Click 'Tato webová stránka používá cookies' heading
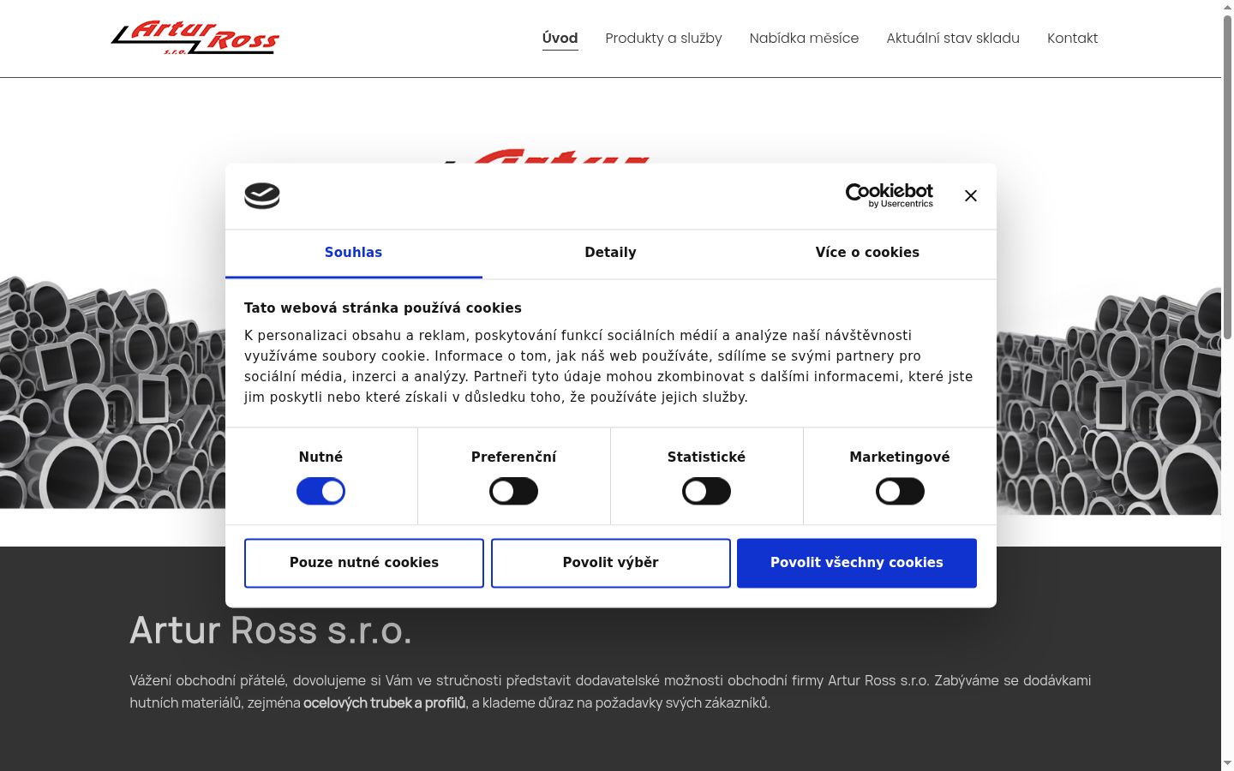Viewport: 1234px width, 771px height. pos(383,308)
